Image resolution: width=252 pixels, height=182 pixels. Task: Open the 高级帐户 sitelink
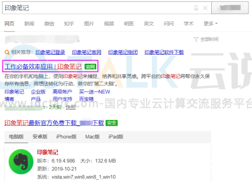coord(62,92)
